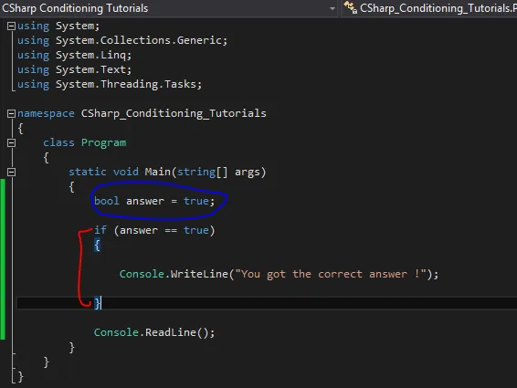Click the closing brace of Main method
This screenshot has width=517, height=388.
[72, 348]
